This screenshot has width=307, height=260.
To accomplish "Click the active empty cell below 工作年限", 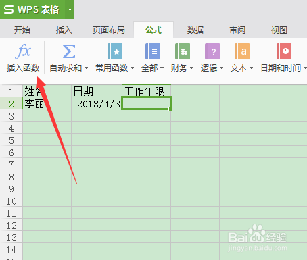I will [x=146, y=103].
